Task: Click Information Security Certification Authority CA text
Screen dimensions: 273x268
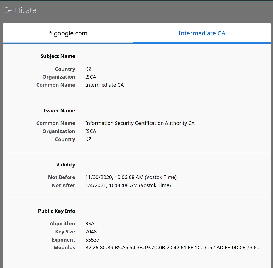Action: click(140, 123)
